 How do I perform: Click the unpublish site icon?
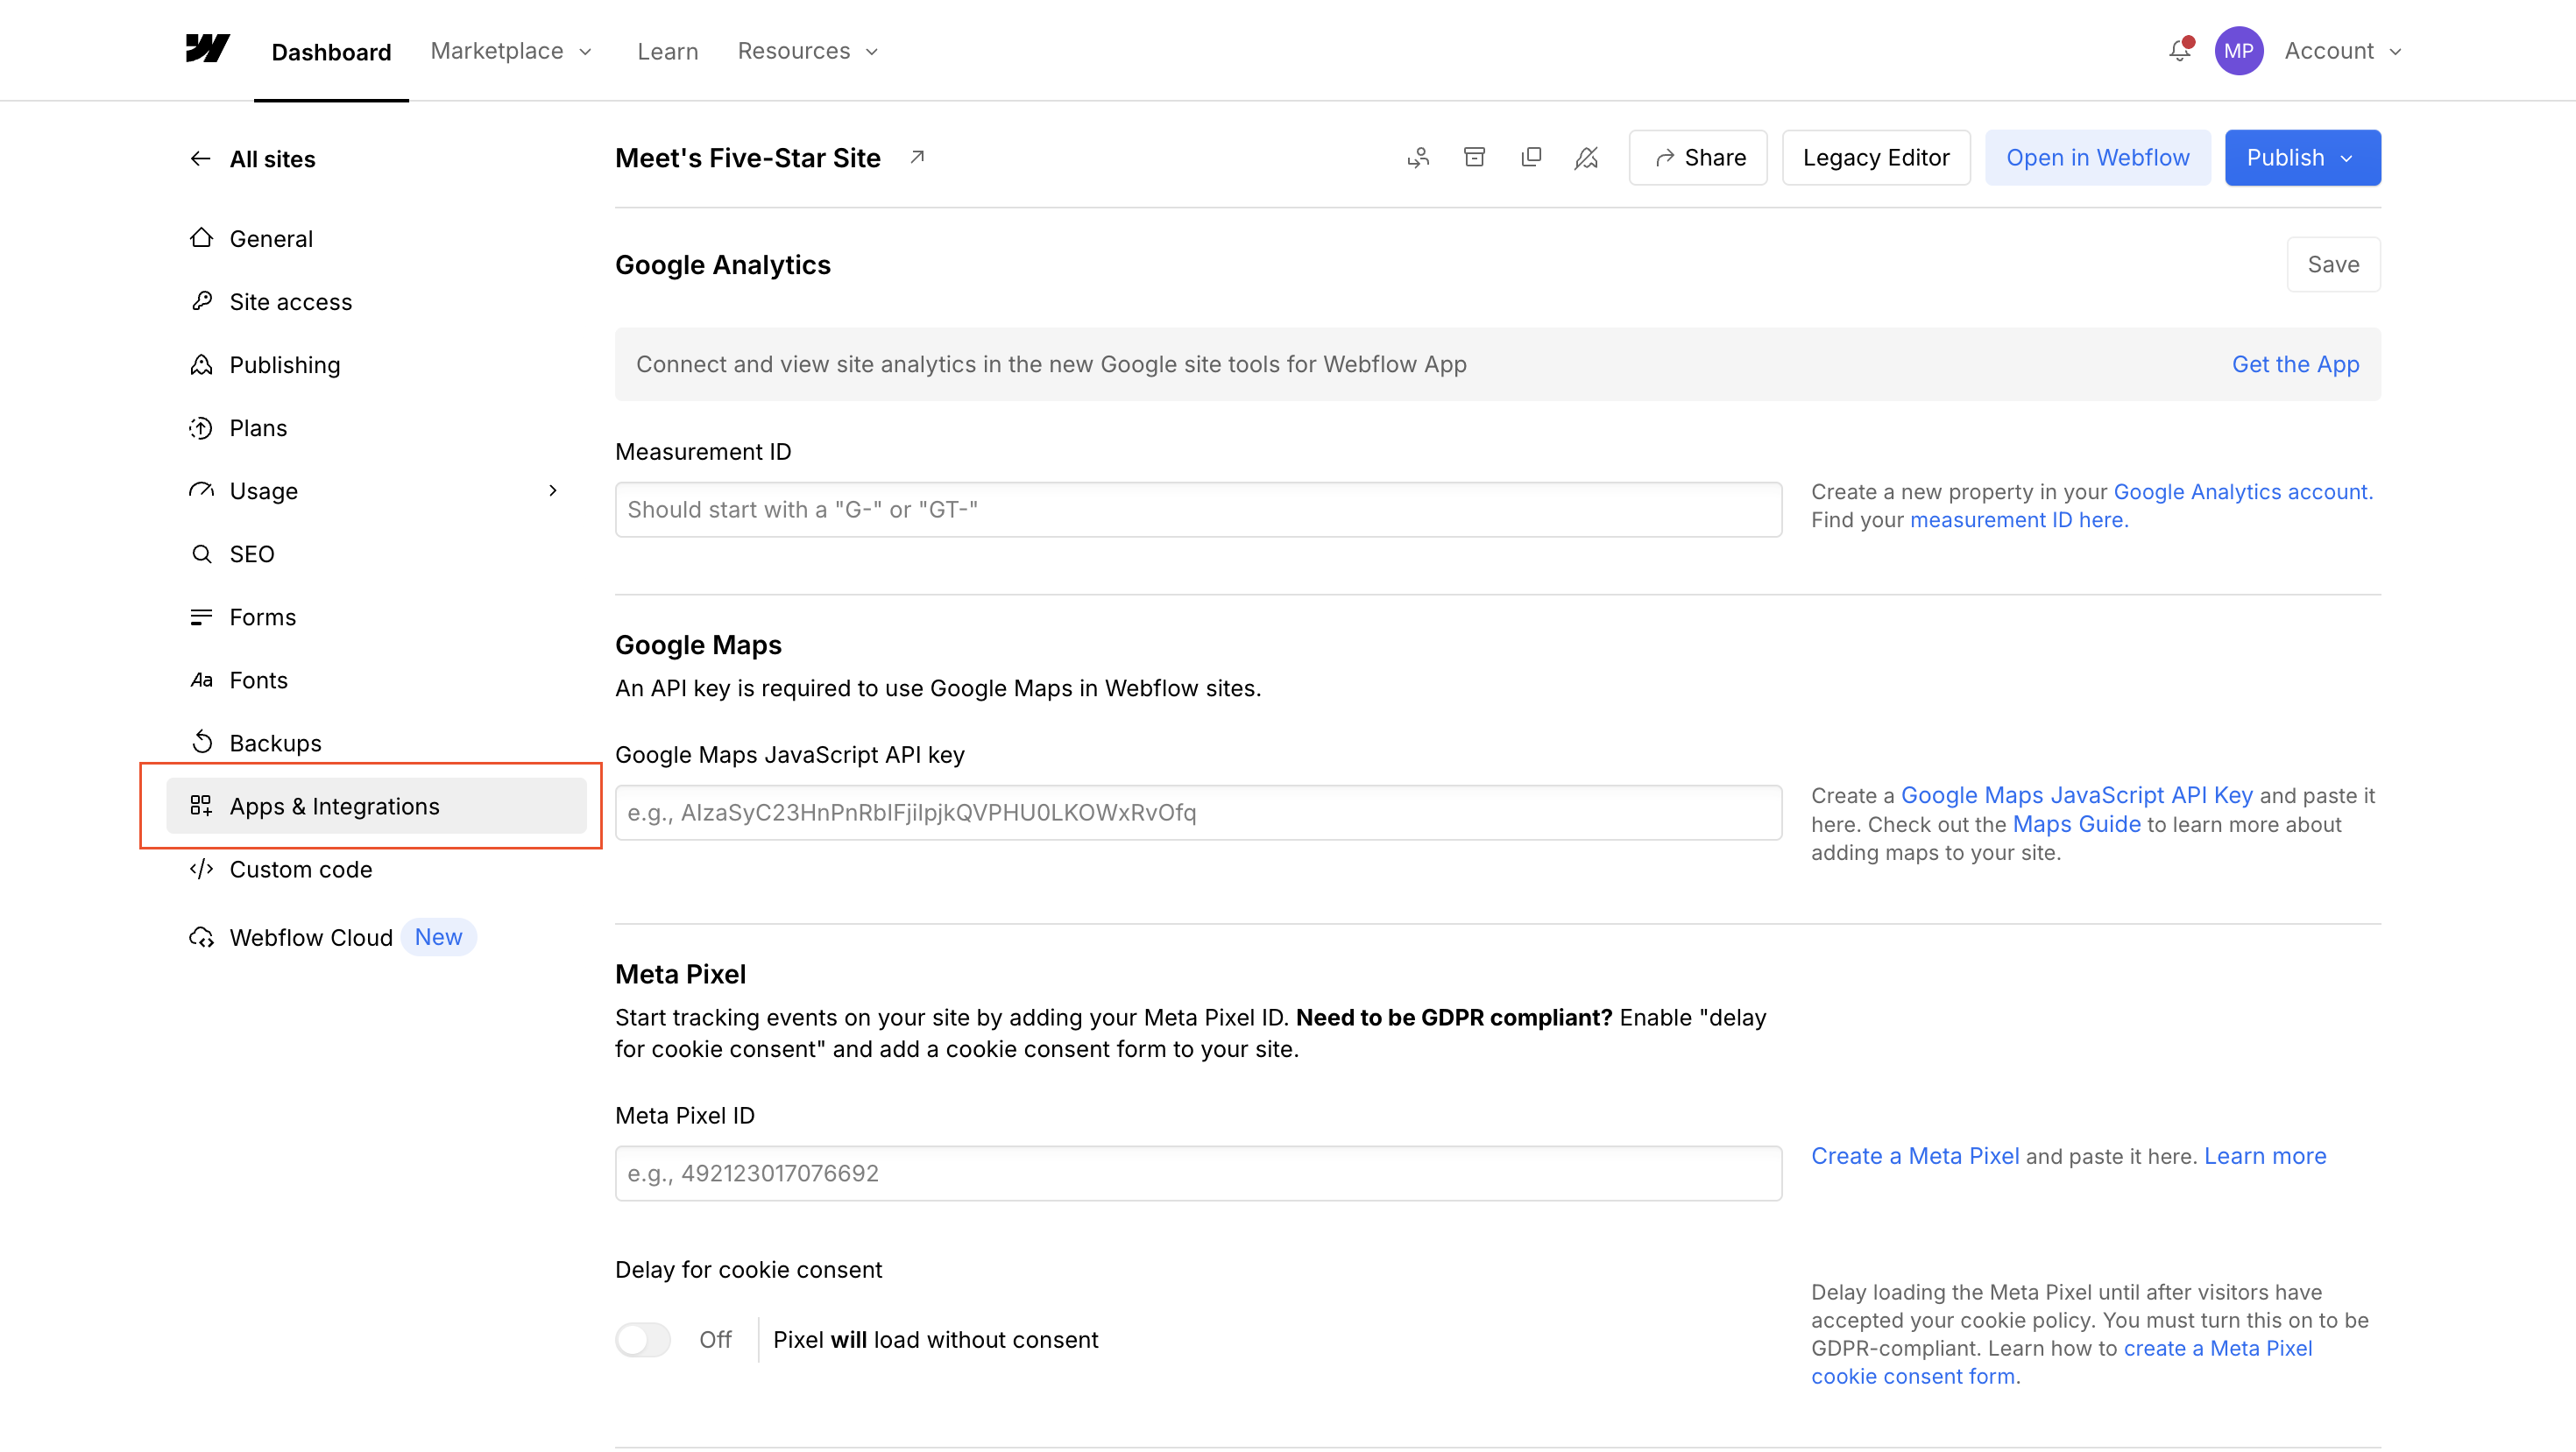pos(1587,157)
